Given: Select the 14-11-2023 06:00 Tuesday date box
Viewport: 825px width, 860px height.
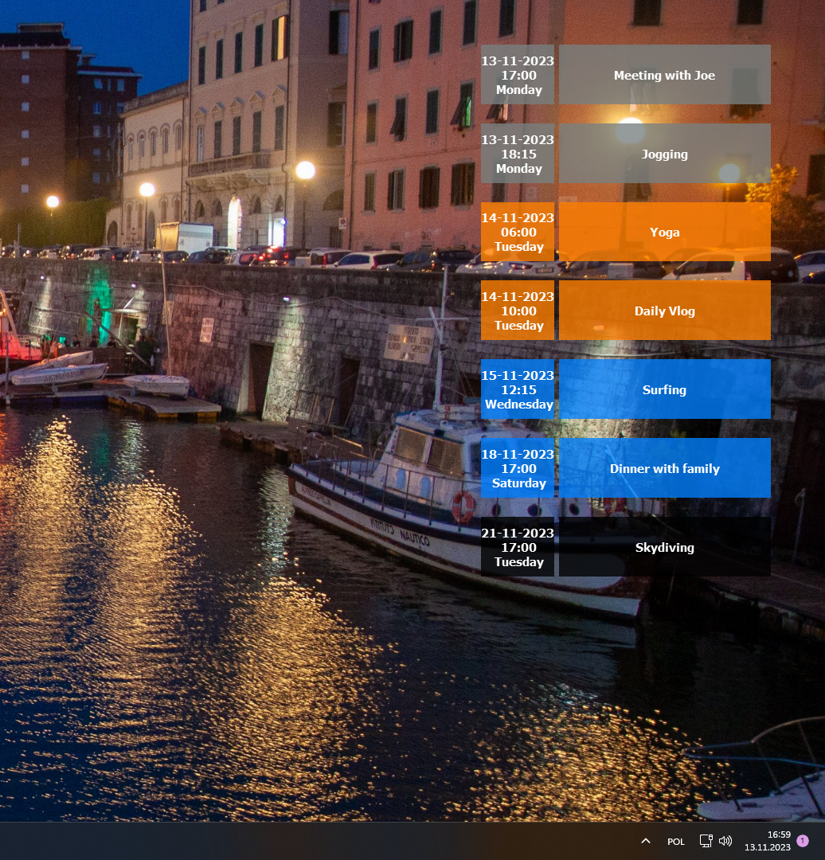Looking at the screenshot, I should click(x=518, y=232).
